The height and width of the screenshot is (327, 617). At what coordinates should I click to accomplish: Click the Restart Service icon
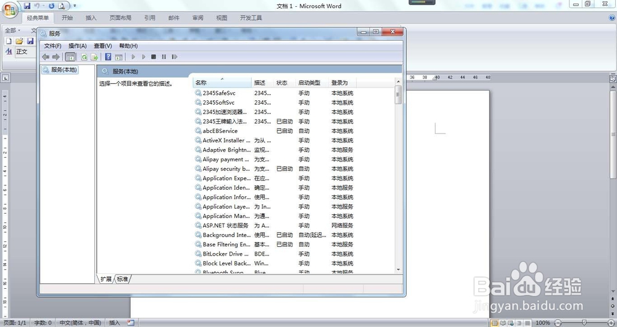[175, 57]
